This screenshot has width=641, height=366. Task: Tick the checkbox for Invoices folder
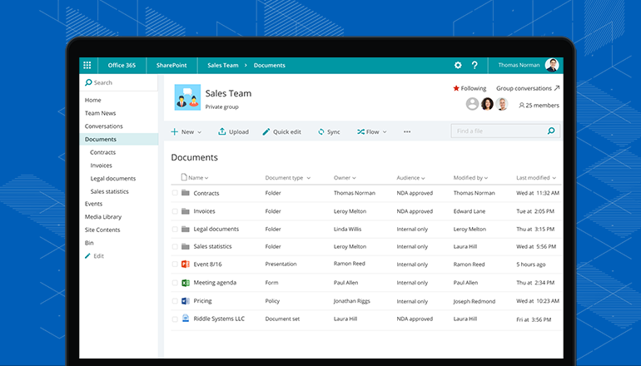175,211
